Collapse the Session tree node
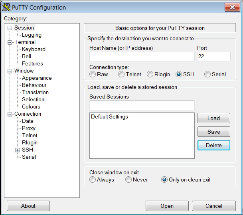This screenshot has width=243, height=215. click(x=10, y=28)
